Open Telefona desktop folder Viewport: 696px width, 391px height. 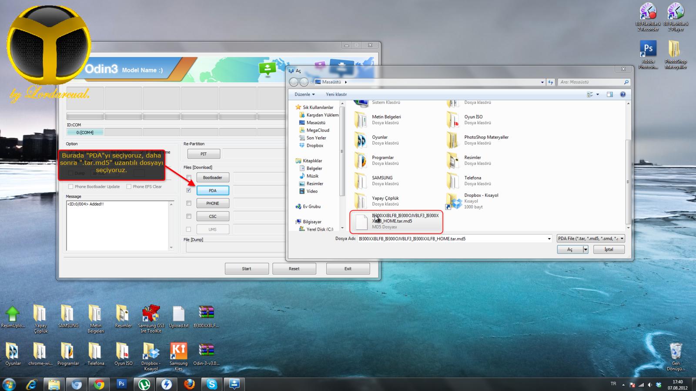[x=96, y=355]
